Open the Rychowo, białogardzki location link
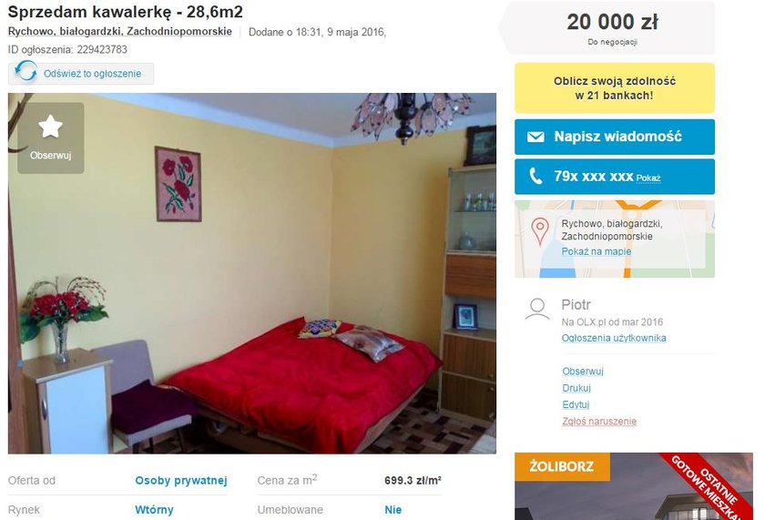 (x=120, y=32)
